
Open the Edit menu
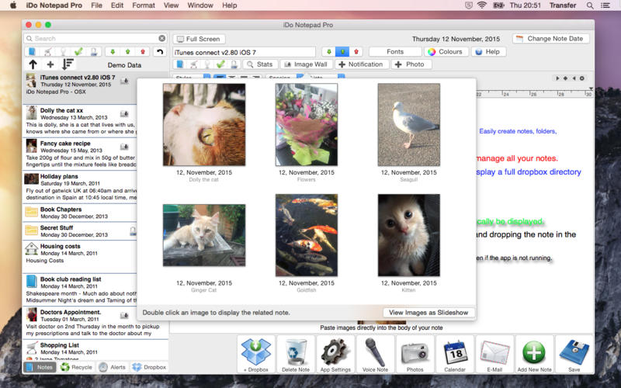[117, 5]
